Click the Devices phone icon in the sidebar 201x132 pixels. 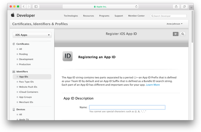point(14,109)
